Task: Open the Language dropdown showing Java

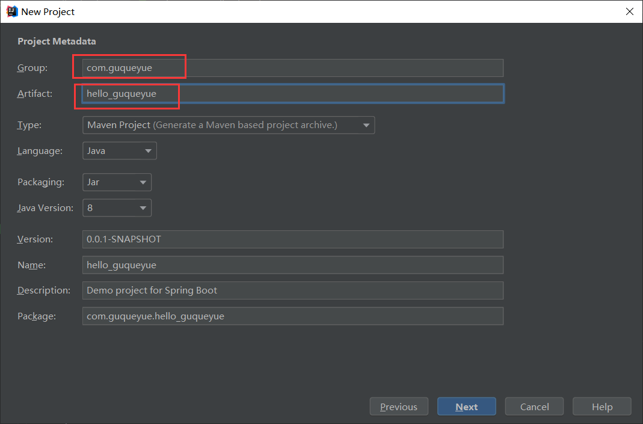Action: [x=119, y=151]
